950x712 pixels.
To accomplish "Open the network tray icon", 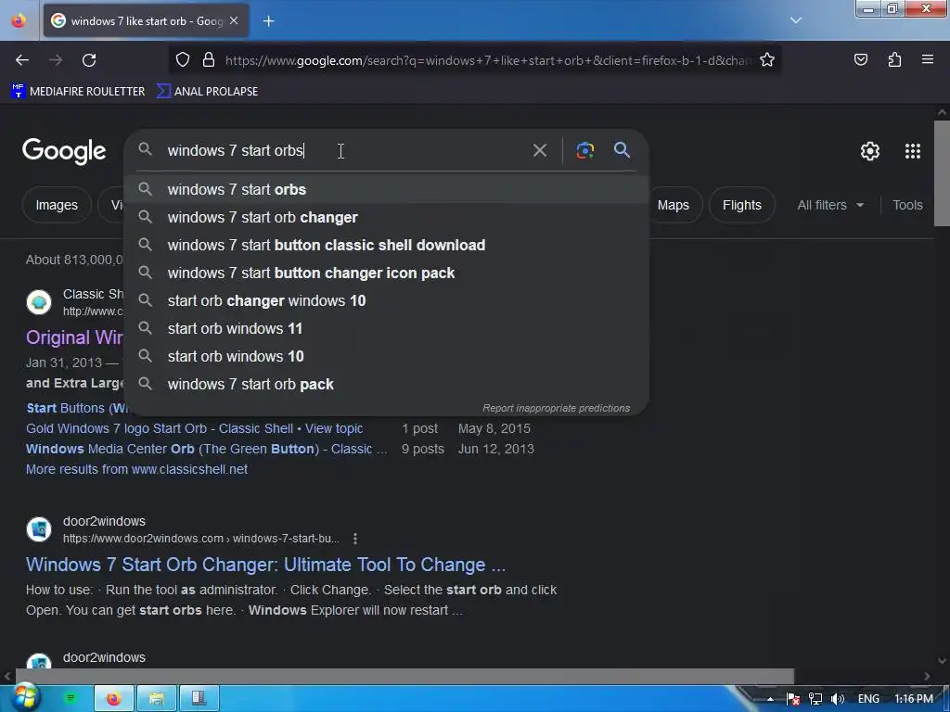I will coord(815,699).
